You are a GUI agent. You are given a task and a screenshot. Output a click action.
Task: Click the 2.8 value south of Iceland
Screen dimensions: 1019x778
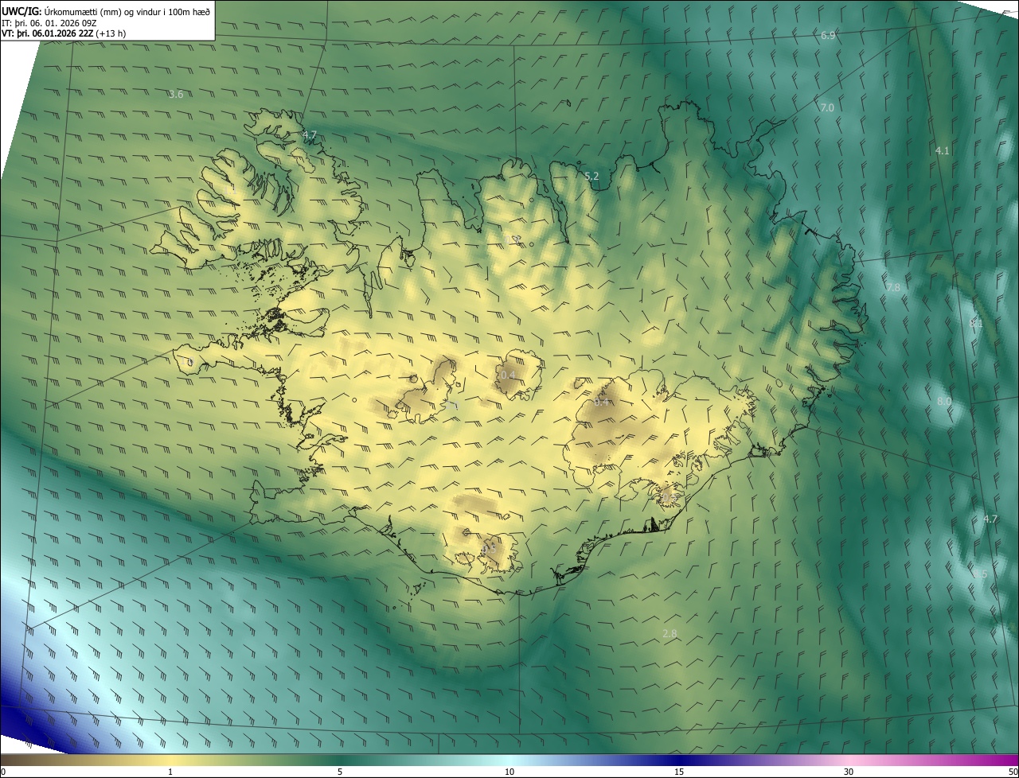[670, 633]
